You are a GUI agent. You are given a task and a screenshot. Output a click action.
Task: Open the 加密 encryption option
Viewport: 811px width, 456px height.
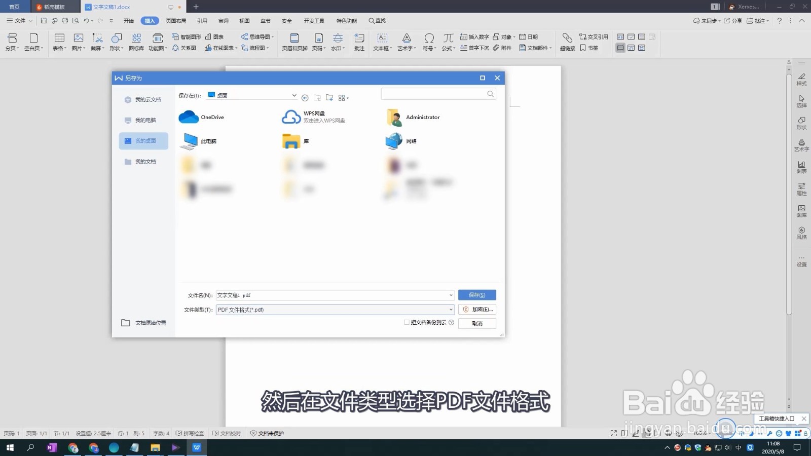(476, 309)
